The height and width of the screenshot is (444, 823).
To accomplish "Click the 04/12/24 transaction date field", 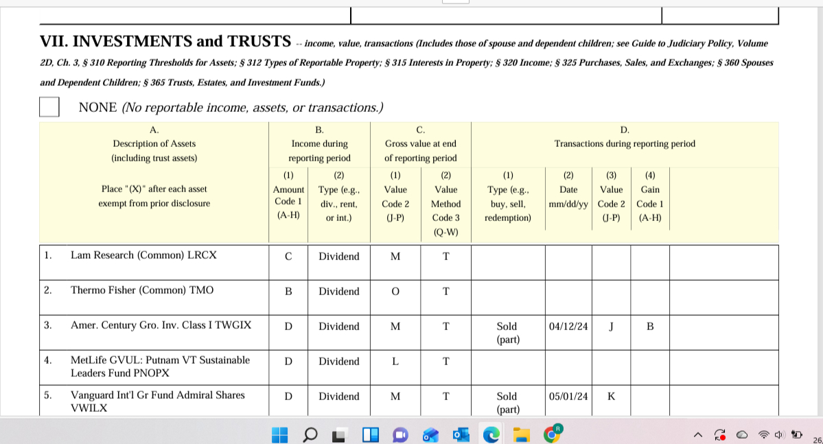I will point(568,327).
